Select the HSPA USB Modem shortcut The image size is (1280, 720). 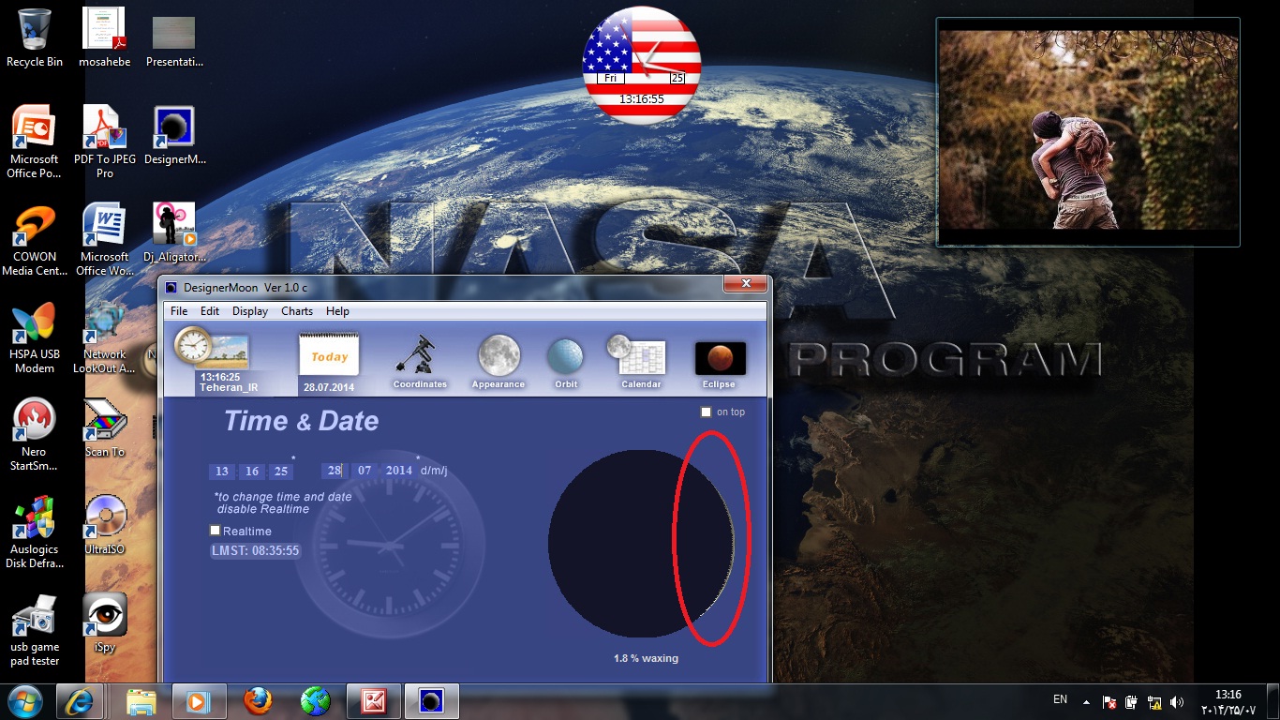point(35,337)
